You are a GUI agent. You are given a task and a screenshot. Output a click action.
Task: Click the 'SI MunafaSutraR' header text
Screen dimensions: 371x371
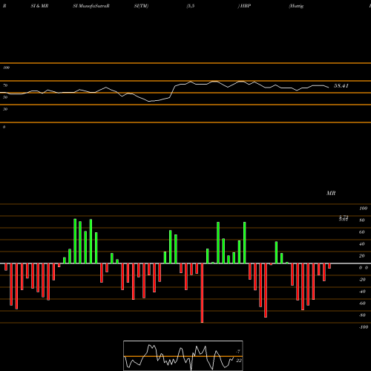[x=91, y=6]
